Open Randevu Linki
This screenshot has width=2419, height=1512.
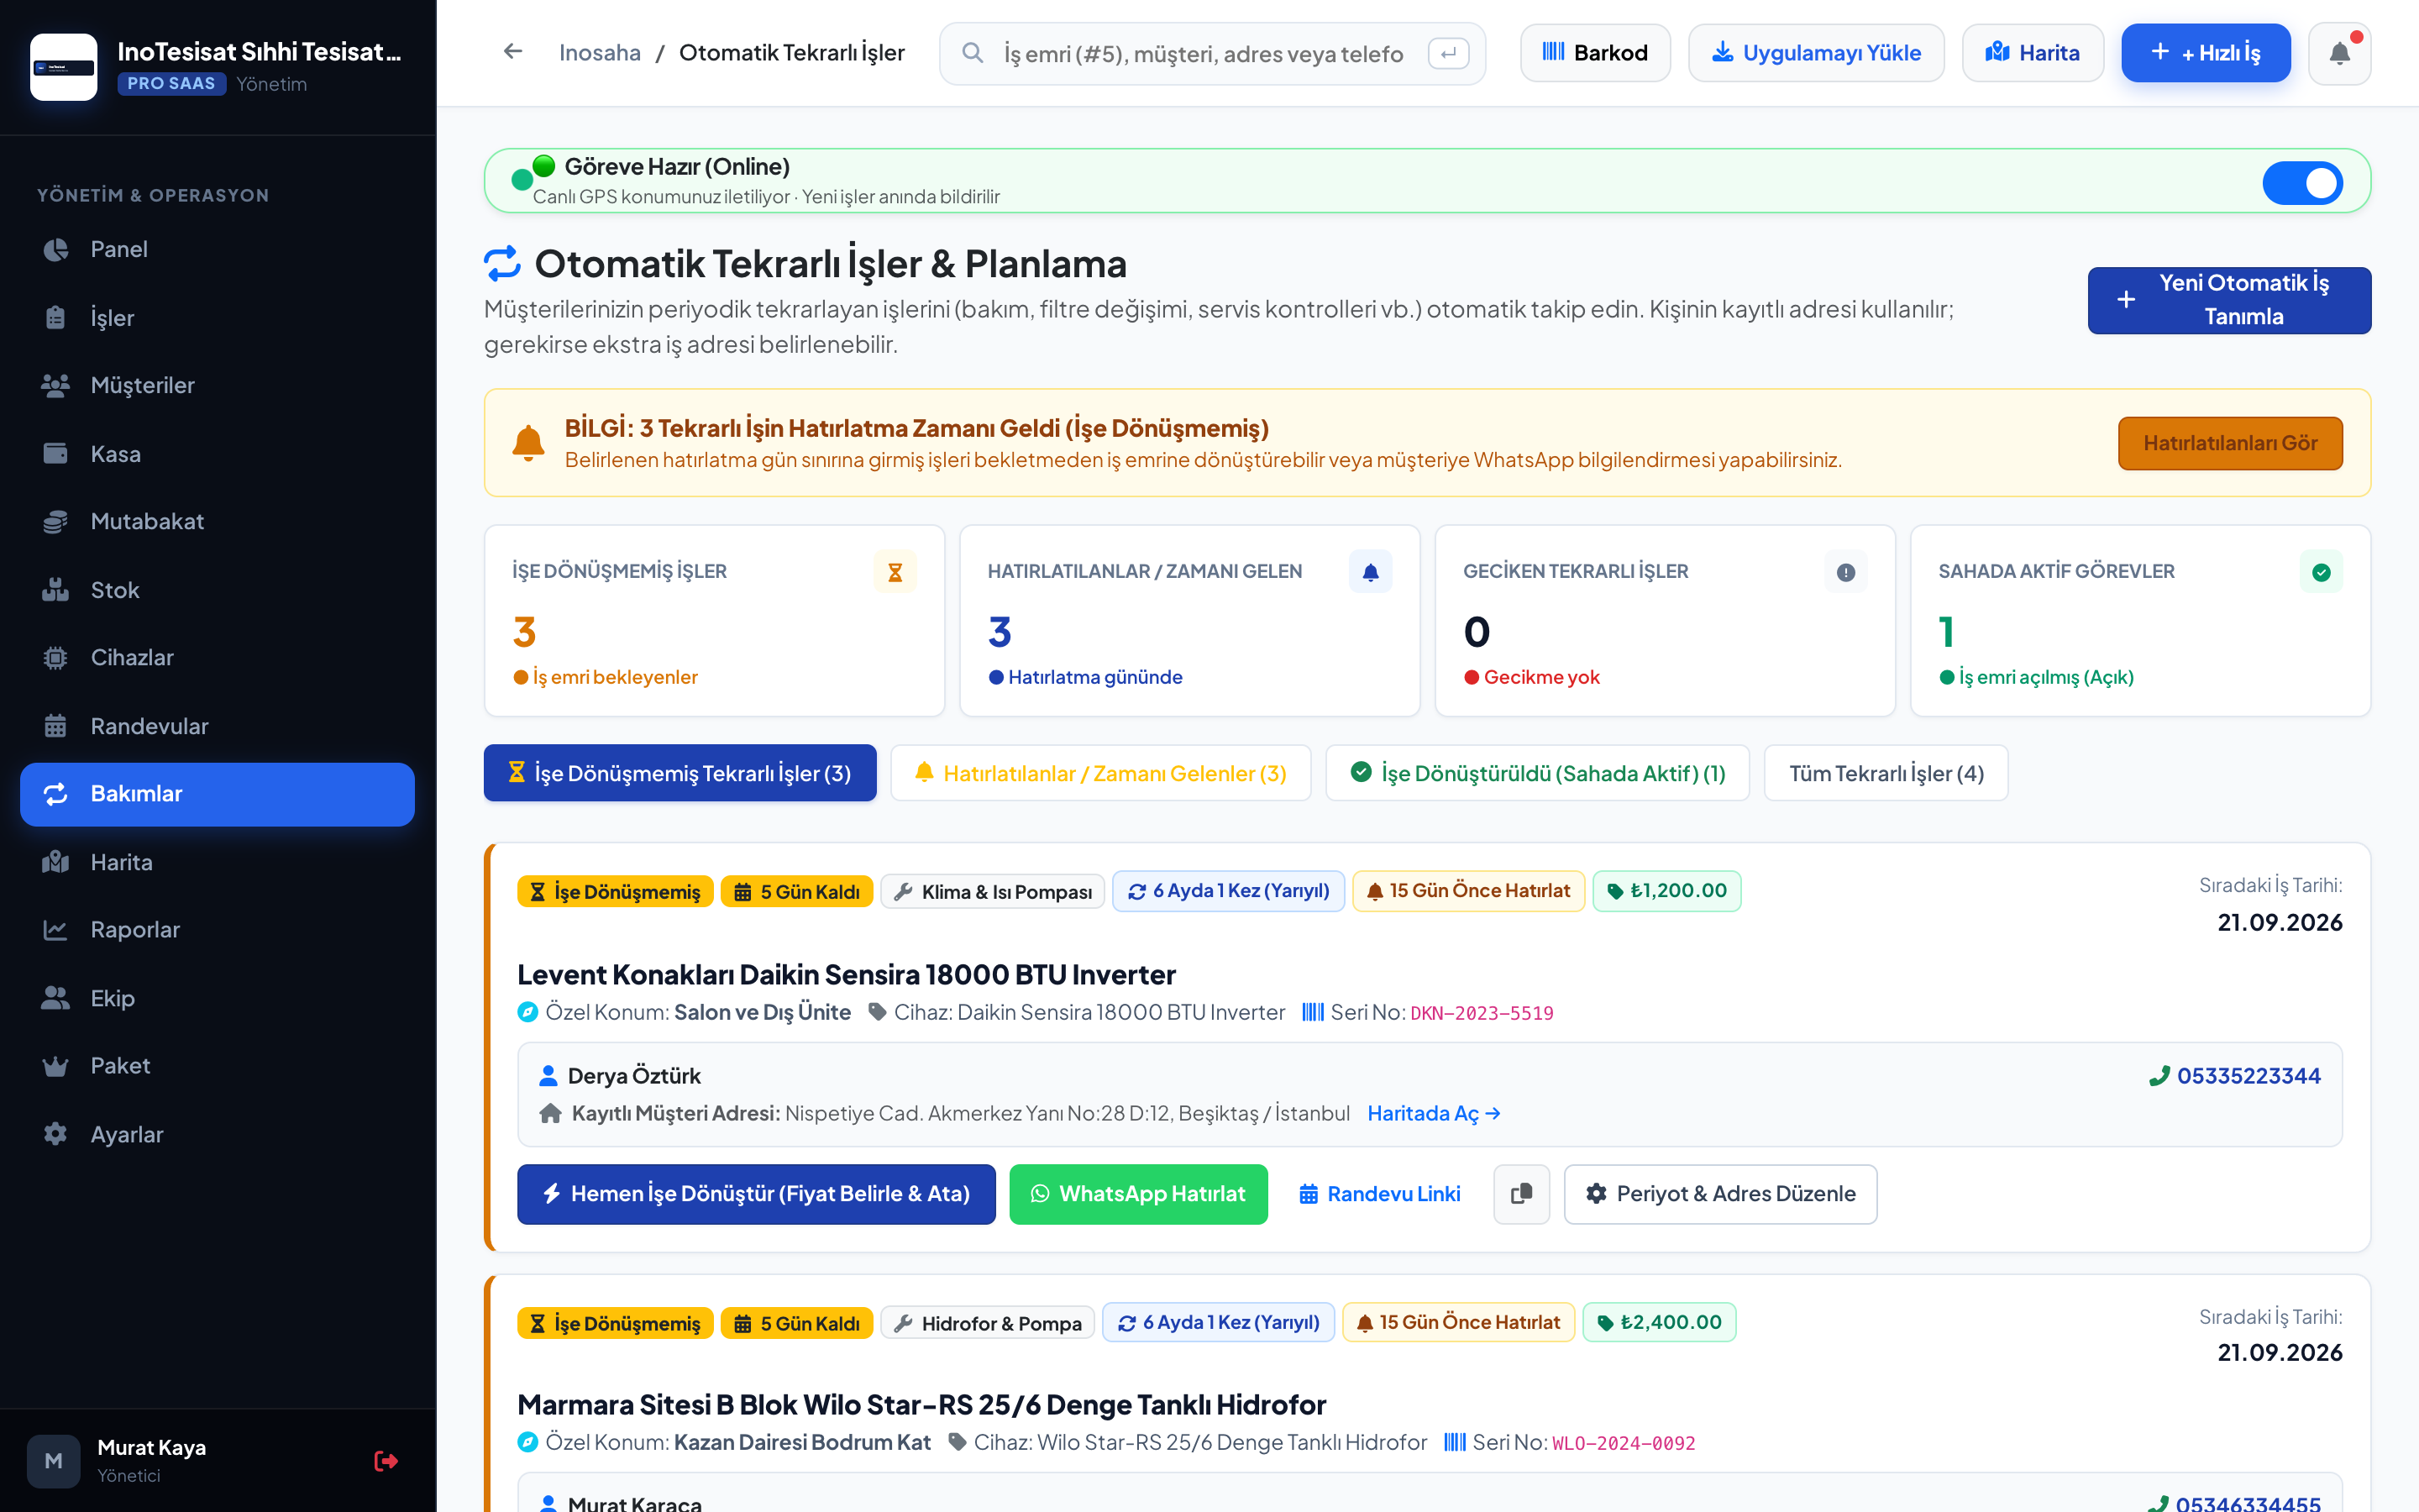coord(1379,1193)
